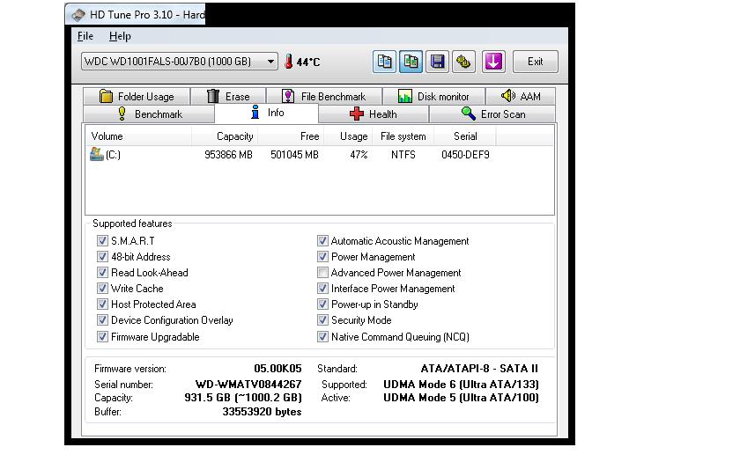This screenshot has height=462, width=740.
Task: Click the HD Tune Pro title bar icon
Action: coord(79,14)
